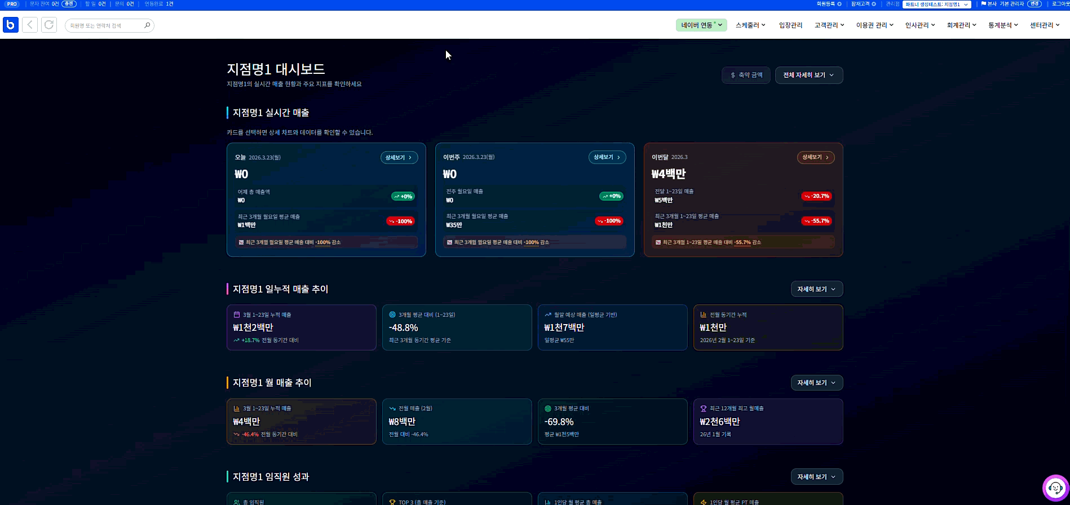
Task: Click 상세보기 on the 오늘 card
Action: 399,157
